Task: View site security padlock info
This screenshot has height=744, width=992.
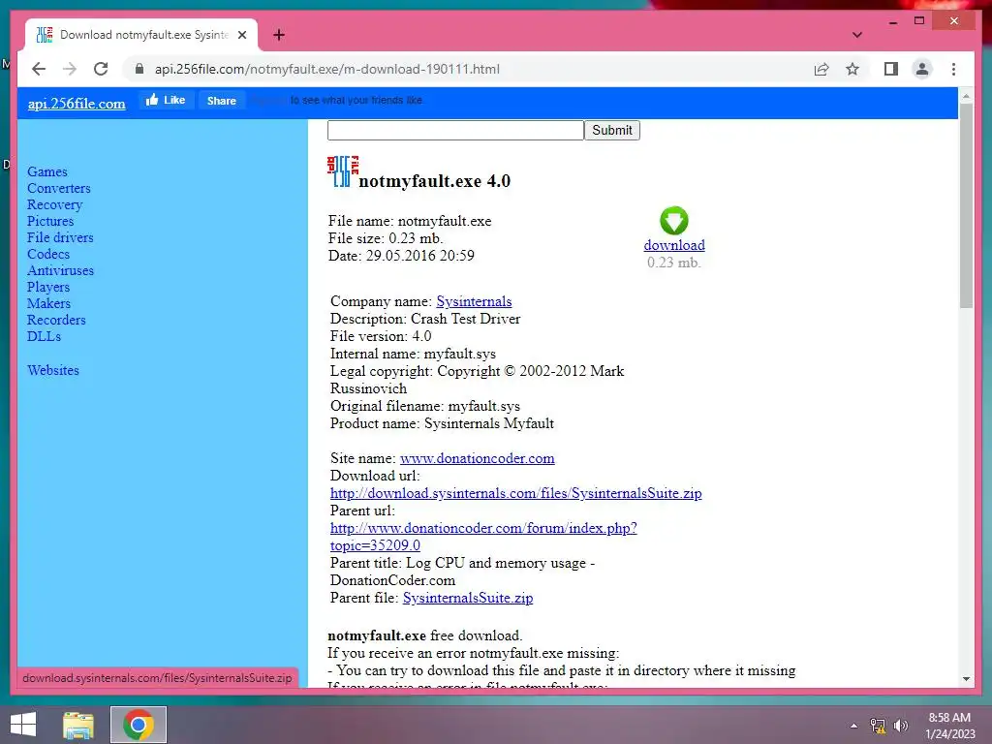Action: tap(139, 69)
